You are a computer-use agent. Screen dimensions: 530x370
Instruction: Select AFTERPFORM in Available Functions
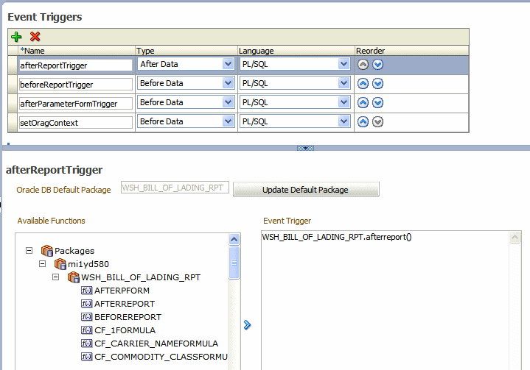[x=122, y=291]
